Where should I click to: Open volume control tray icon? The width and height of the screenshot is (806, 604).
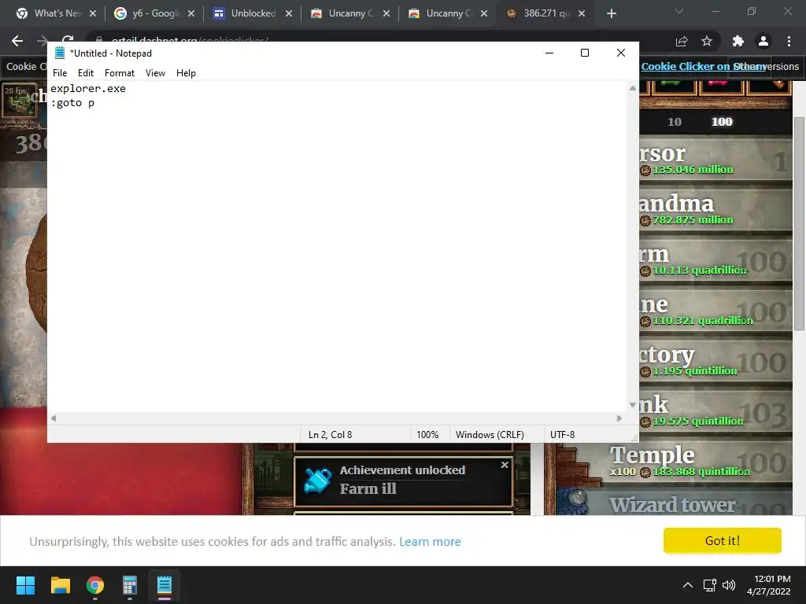click(x=729, y=585)
